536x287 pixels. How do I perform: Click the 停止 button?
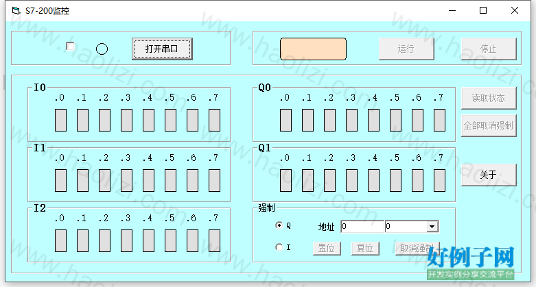coord(489,49)
